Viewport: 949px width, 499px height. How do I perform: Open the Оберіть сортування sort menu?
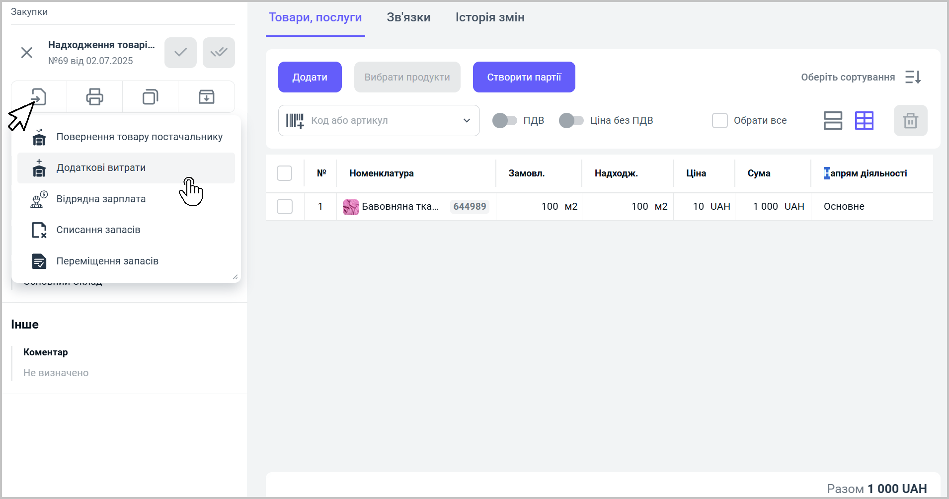tap(912, 78)
